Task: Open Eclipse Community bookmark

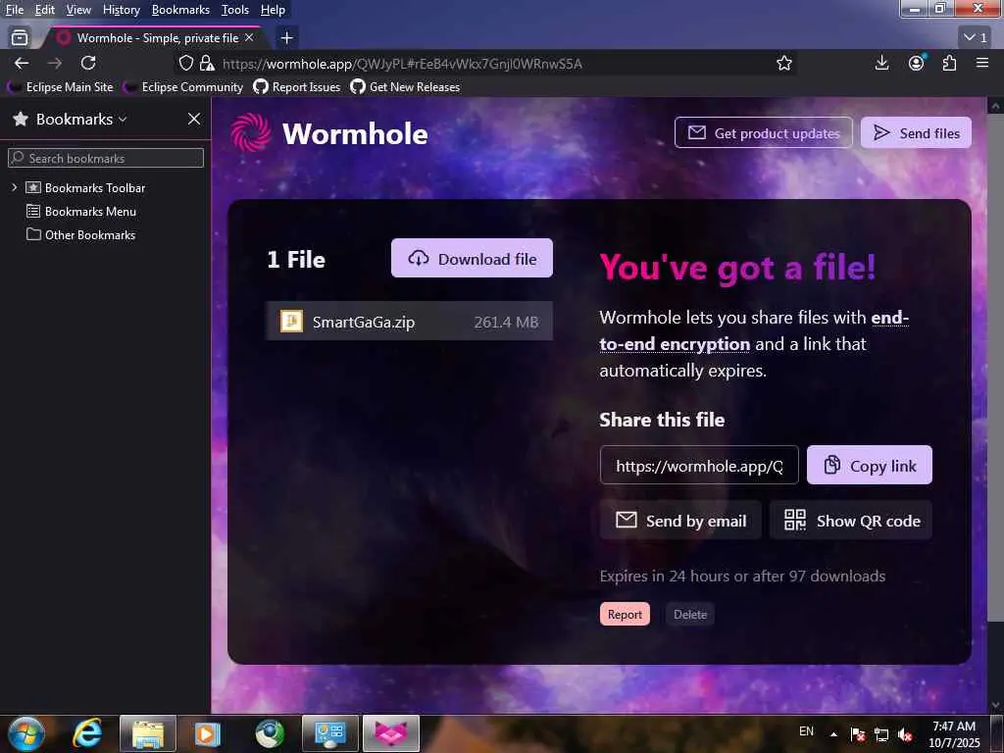Action: coord(184,86)
